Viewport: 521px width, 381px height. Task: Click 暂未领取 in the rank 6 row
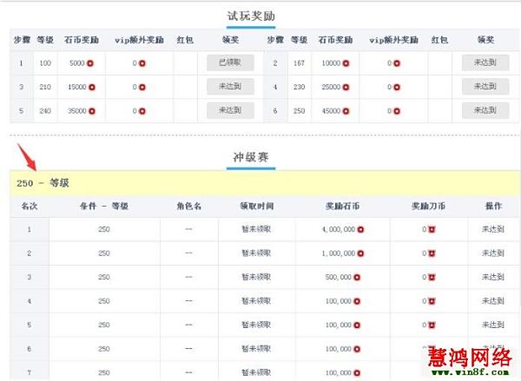(x=256, y=349)
